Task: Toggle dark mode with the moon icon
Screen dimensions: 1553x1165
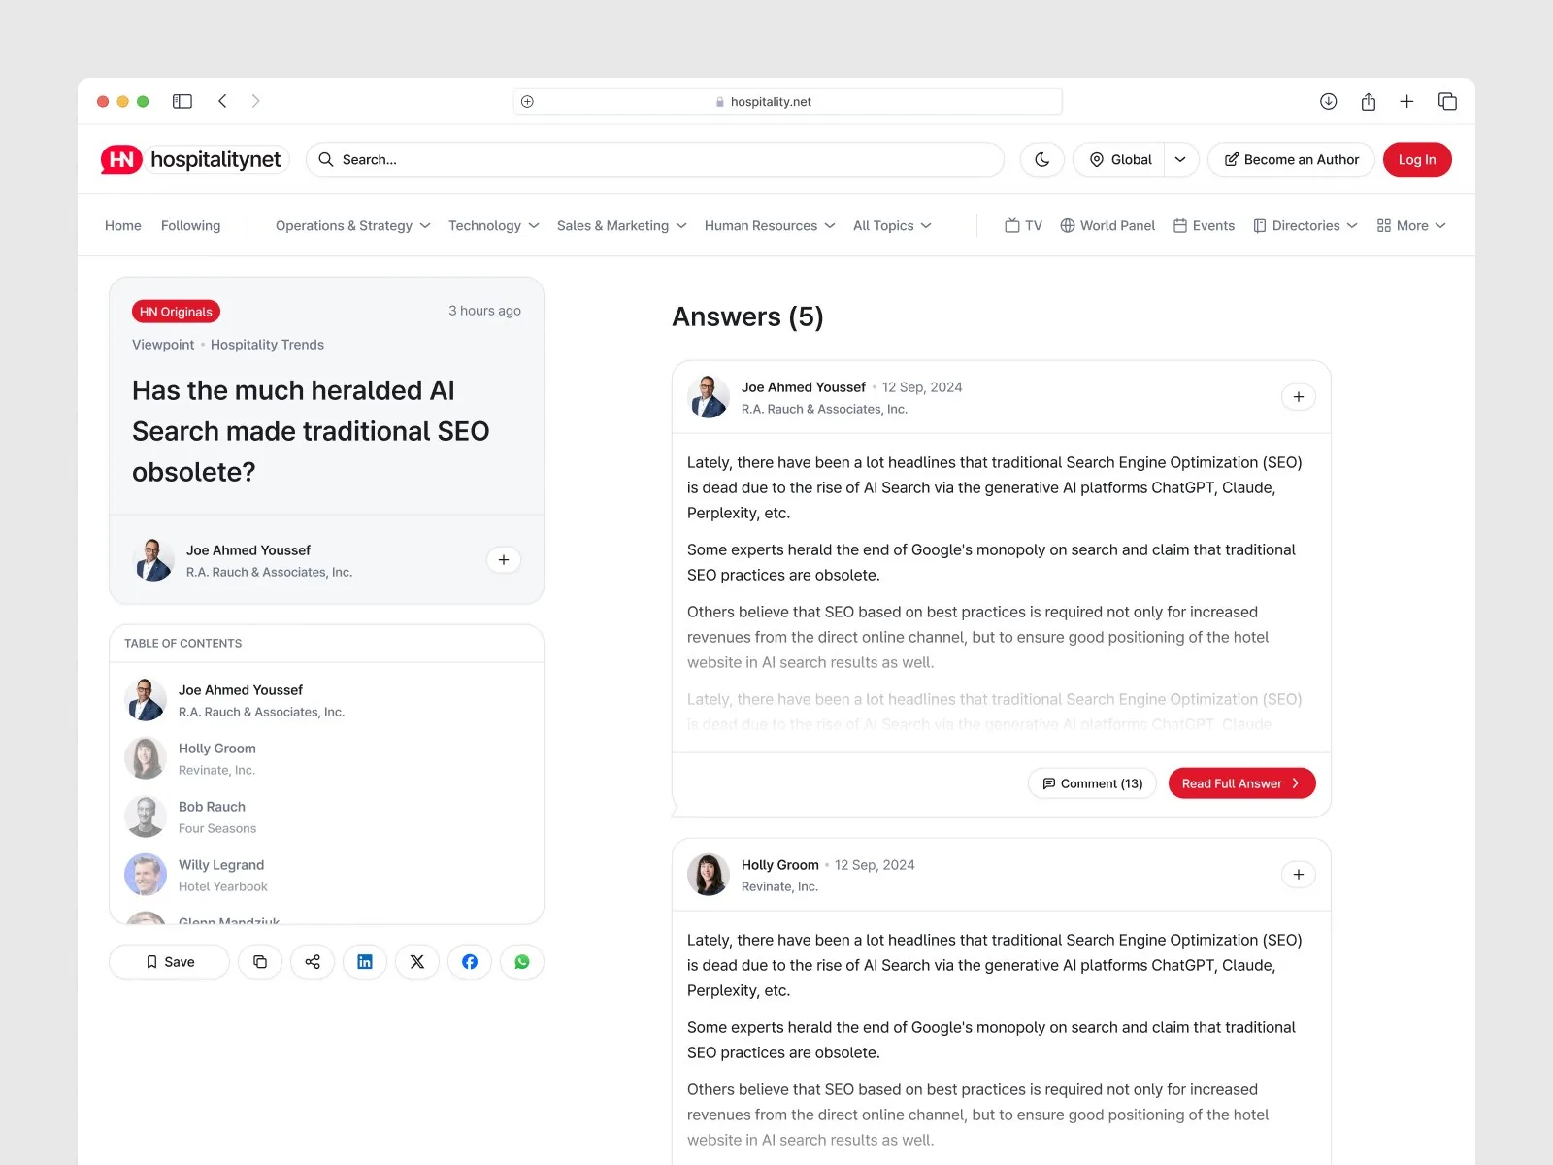Action: pos(1042,159)
